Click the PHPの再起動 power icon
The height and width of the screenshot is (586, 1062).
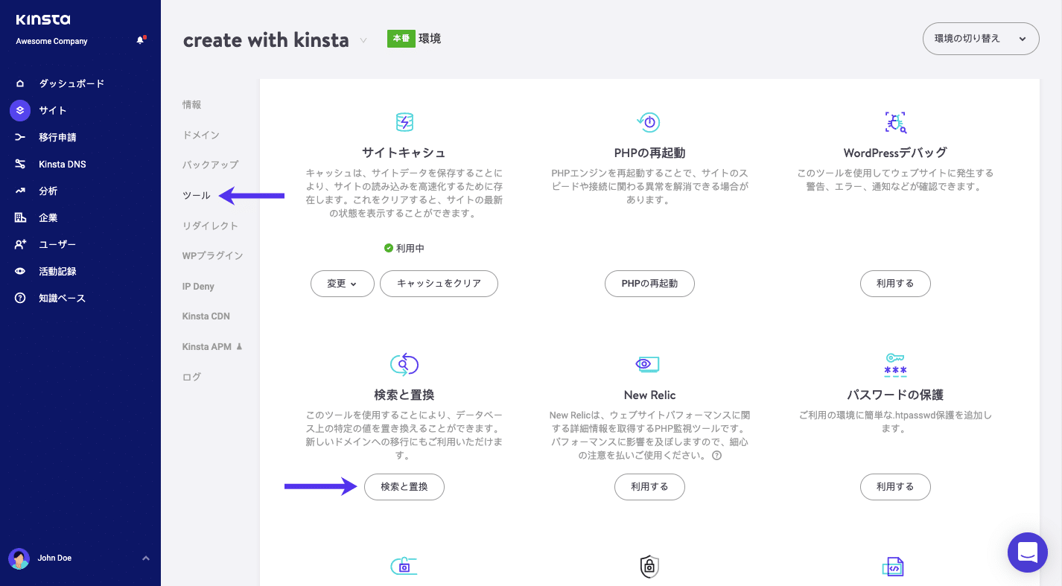pyautogui.click(x=649, y=122)
